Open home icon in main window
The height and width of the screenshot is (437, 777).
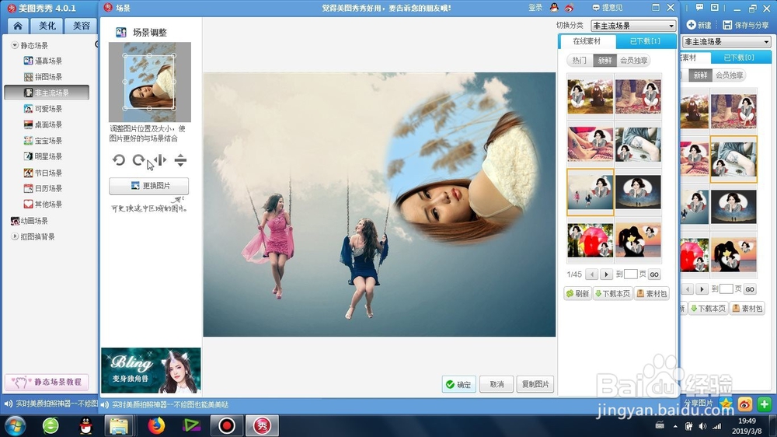[x=18, y=26]
